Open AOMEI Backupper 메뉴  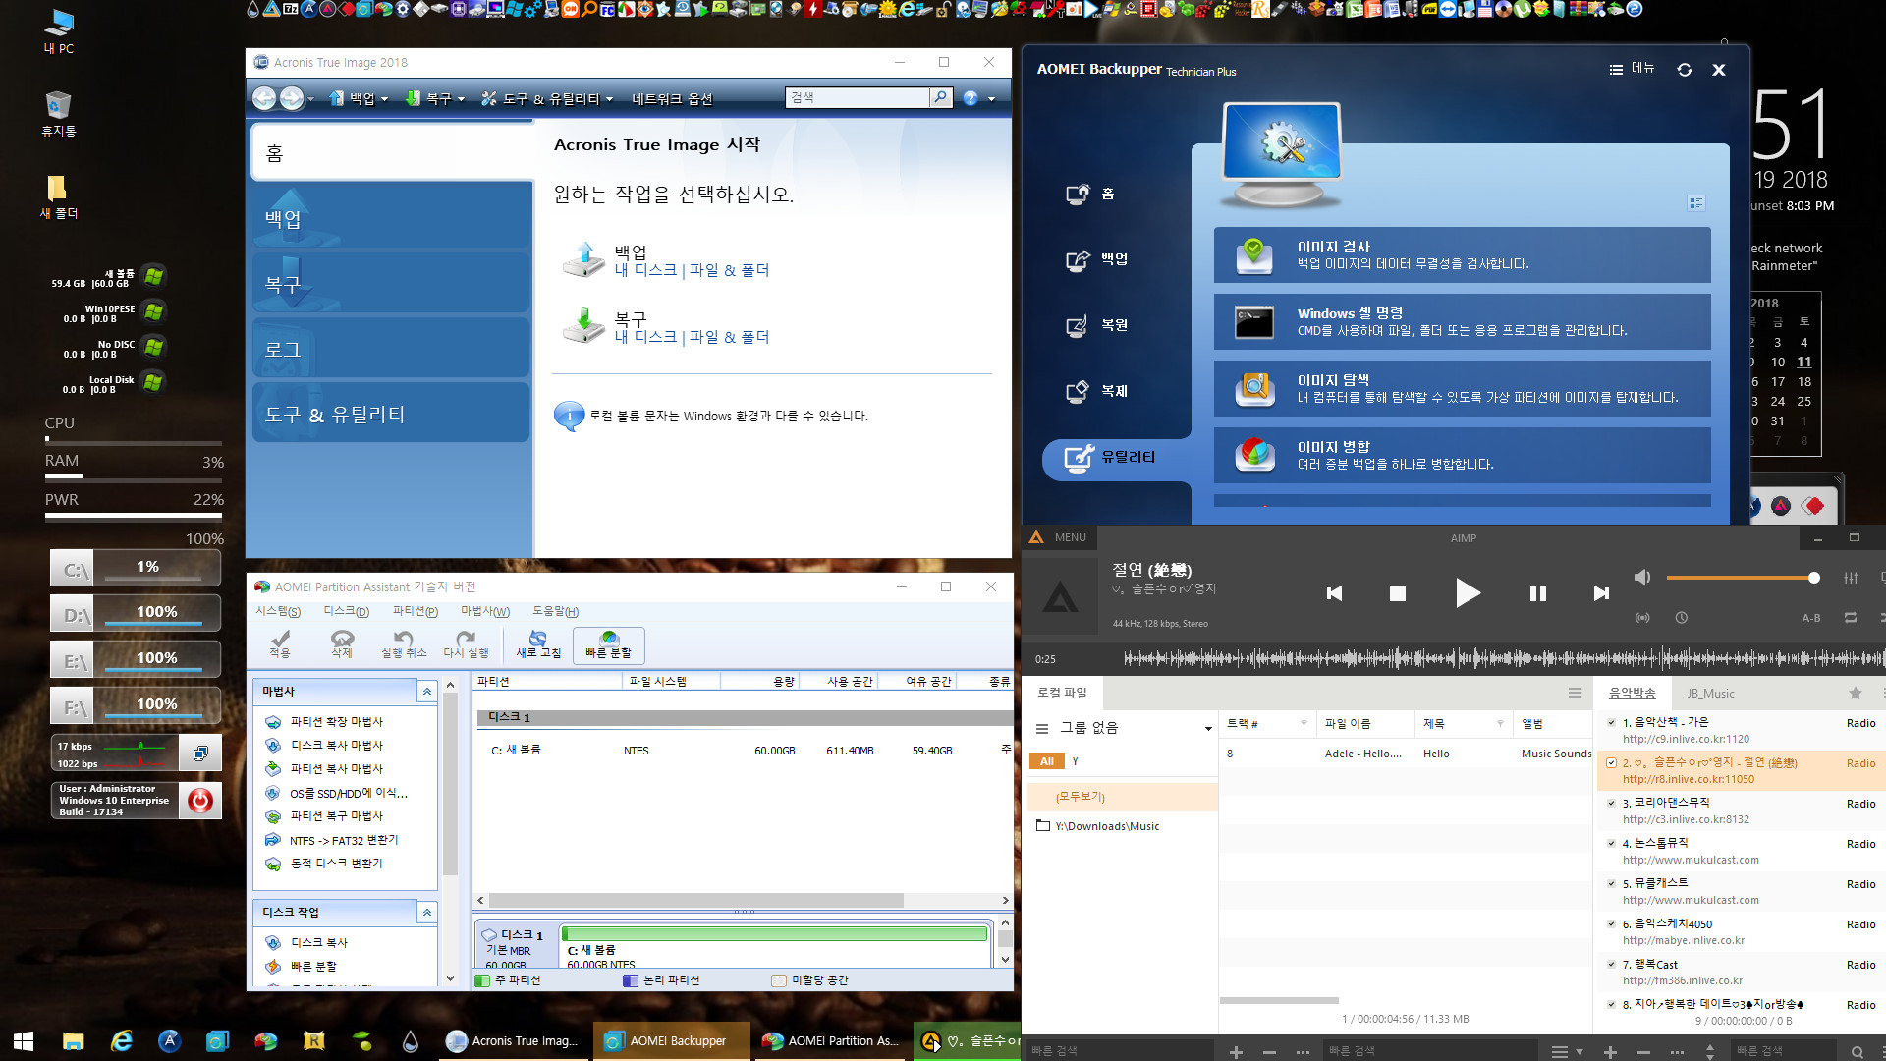1632,69
